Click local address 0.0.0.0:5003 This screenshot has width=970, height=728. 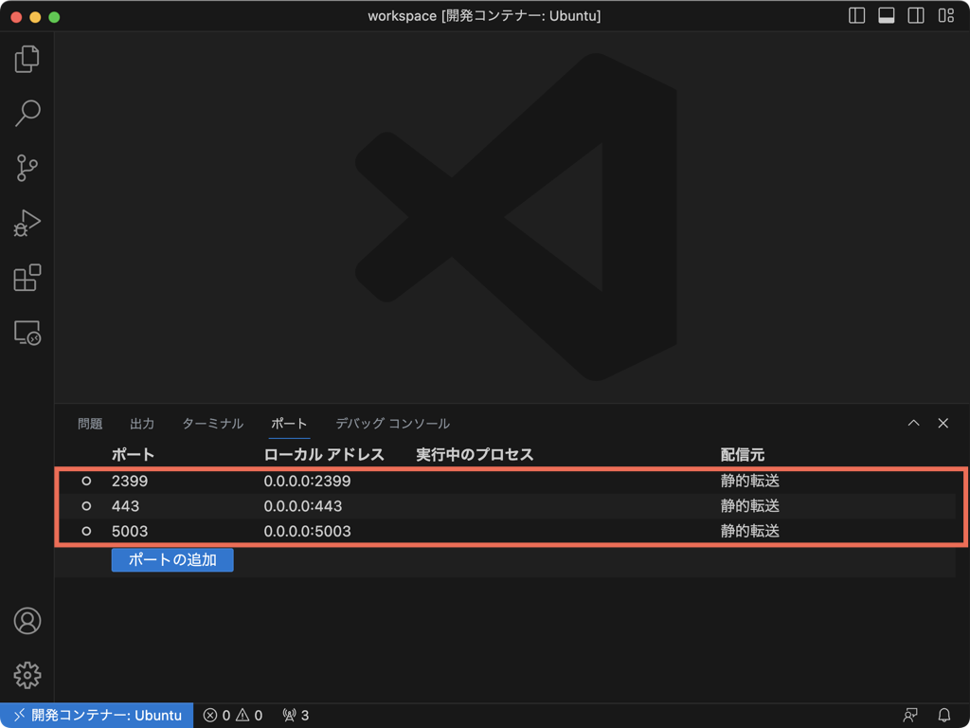[x=308, y=531]
